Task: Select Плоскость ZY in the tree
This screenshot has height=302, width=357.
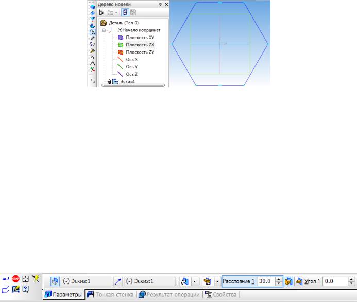Action: pos(140,52)
